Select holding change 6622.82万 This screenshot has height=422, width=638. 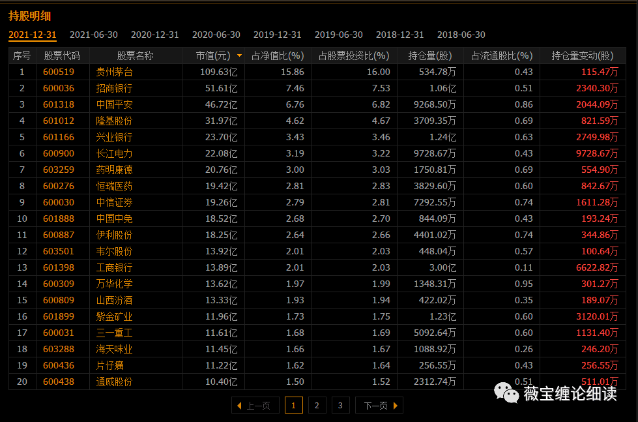597,267
